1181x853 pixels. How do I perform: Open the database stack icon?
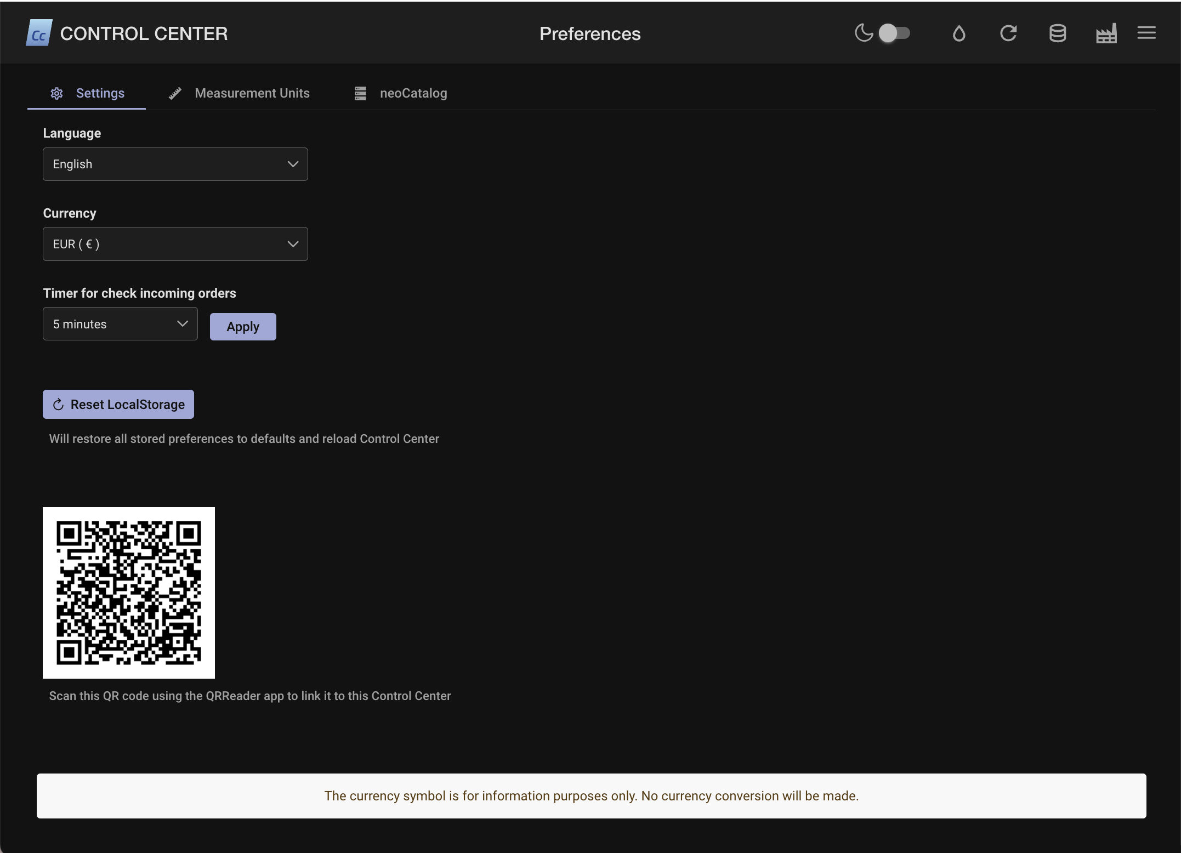click(1057, 33)
